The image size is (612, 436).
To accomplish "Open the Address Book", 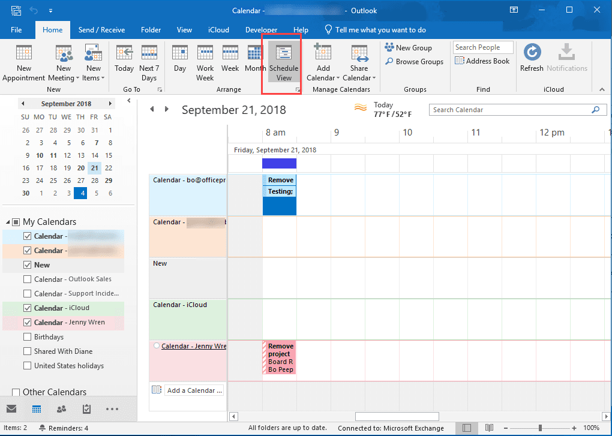I will click(482, 61).
